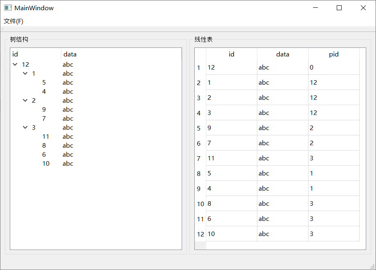376x270 pixels.
Task: Click the table's pid column header
Action: click(x=334, y=54)
